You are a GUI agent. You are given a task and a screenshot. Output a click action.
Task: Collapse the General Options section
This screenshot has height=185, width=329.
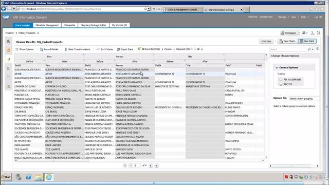277,67
